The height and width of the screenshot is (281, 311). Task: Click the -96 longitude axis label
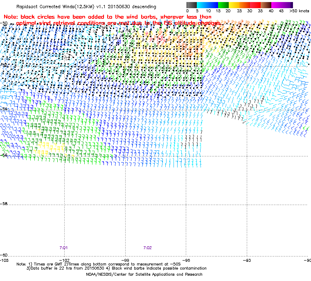point(186,260)
